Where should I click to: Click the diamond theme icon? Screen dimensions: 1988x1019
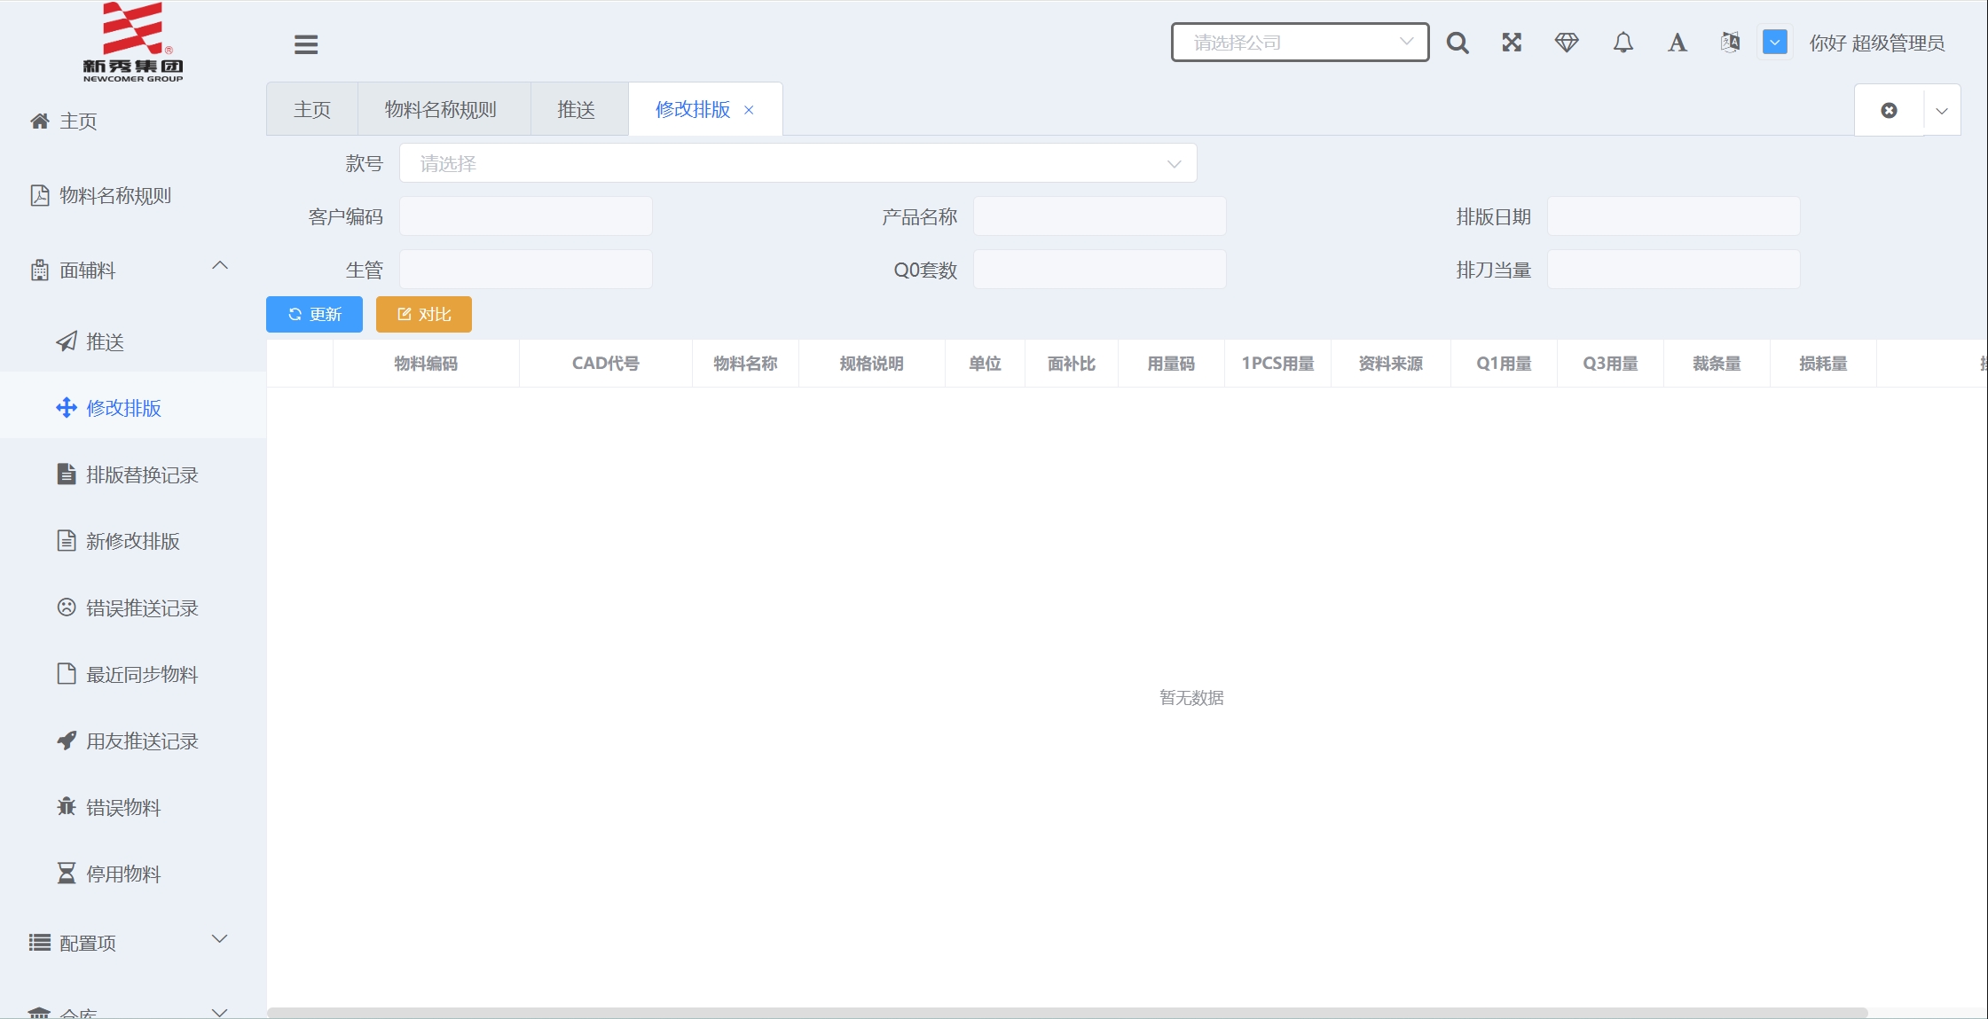tap(1567, 43)
